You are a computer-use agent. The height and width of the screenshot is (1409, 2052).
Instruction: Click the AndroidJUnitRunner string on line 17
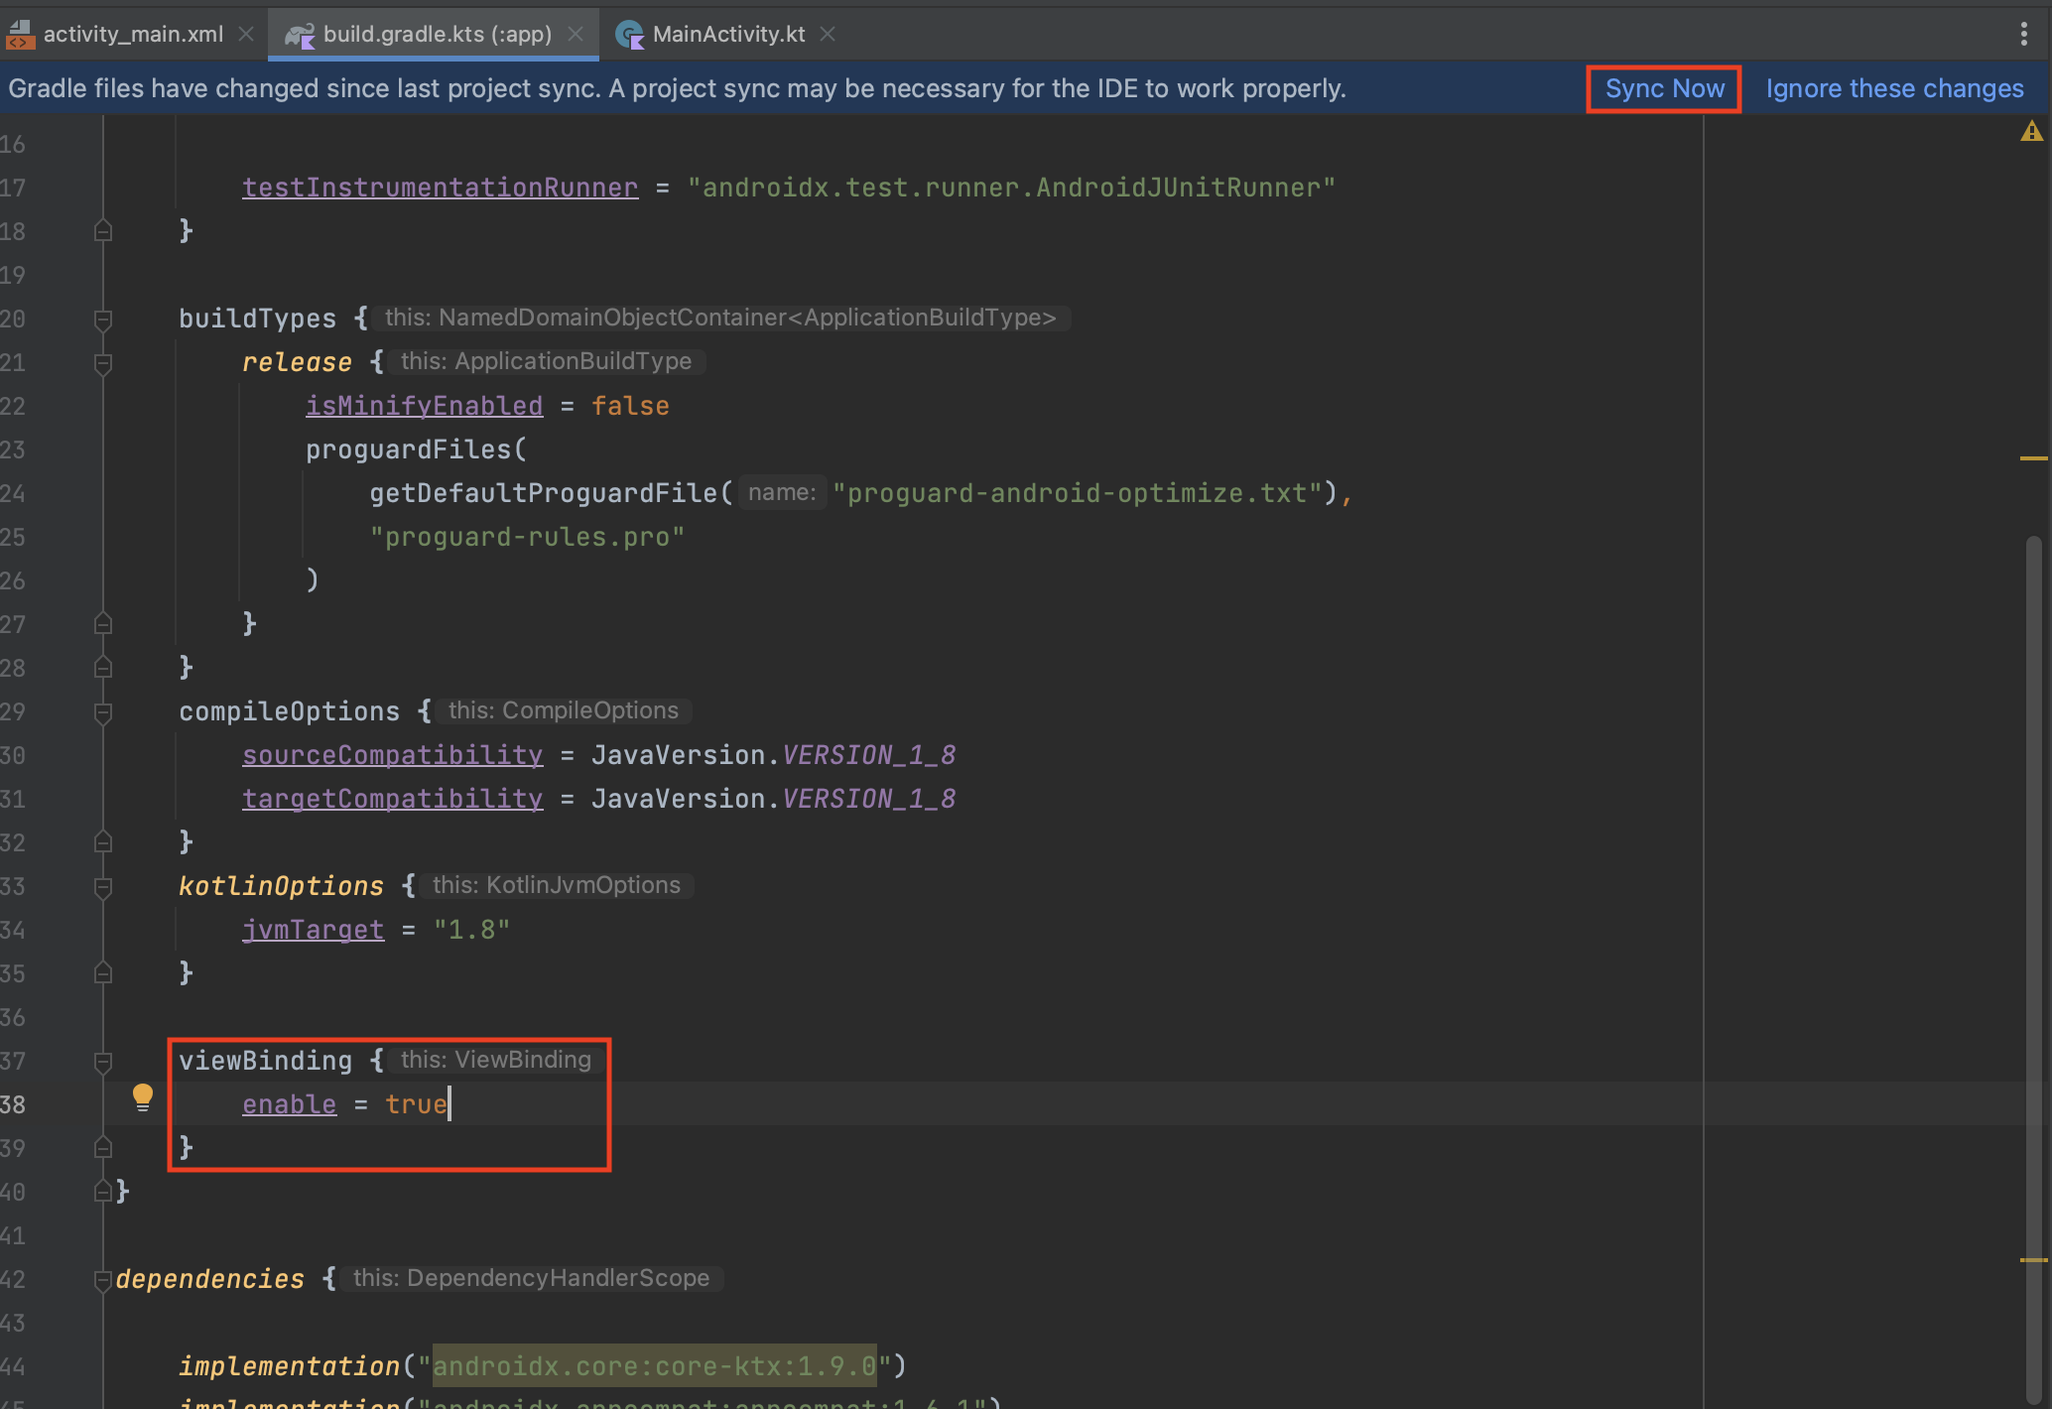[x=1011, y=188]
